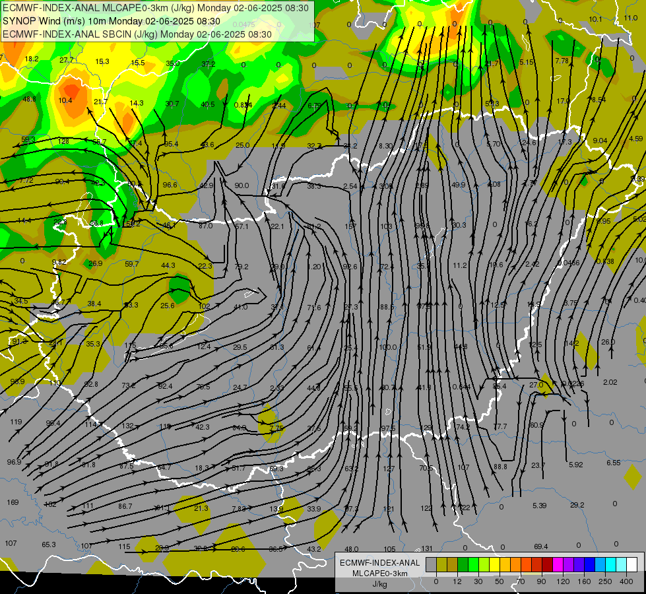
Task: Click the map value 127
Action: (x=389, y=469)
